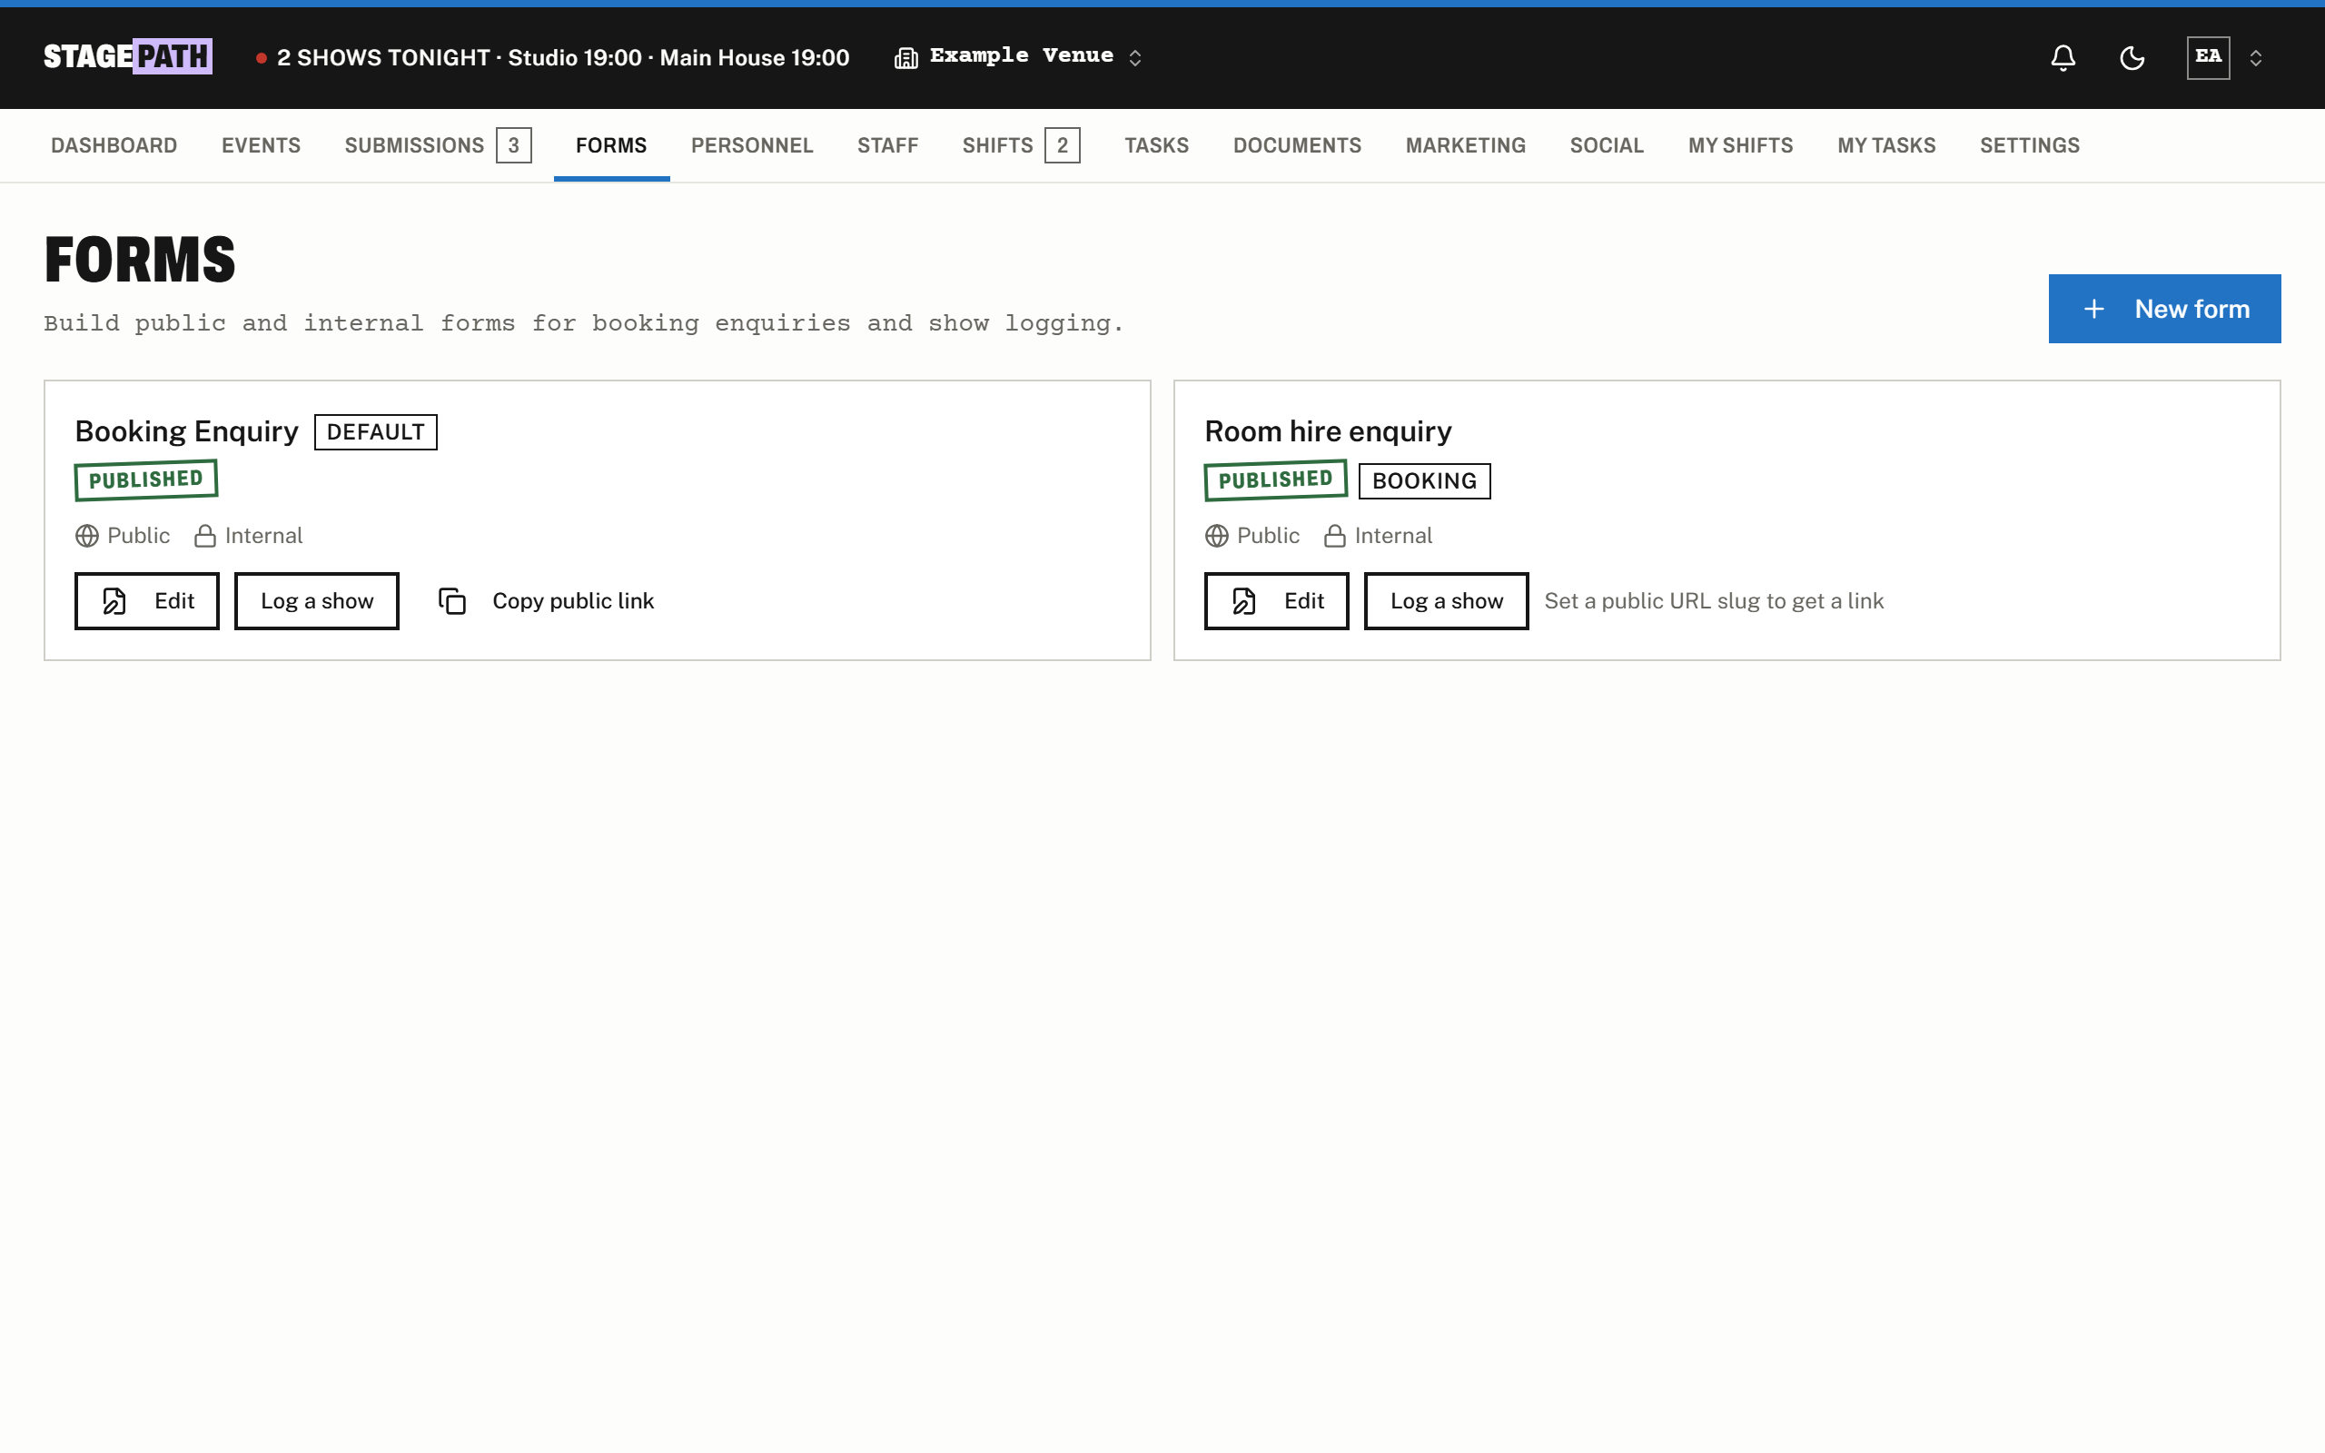The height and width of the screenshot is (1453, 2325).
Task: Open the Dashboard tab
Action: point(114,145)
